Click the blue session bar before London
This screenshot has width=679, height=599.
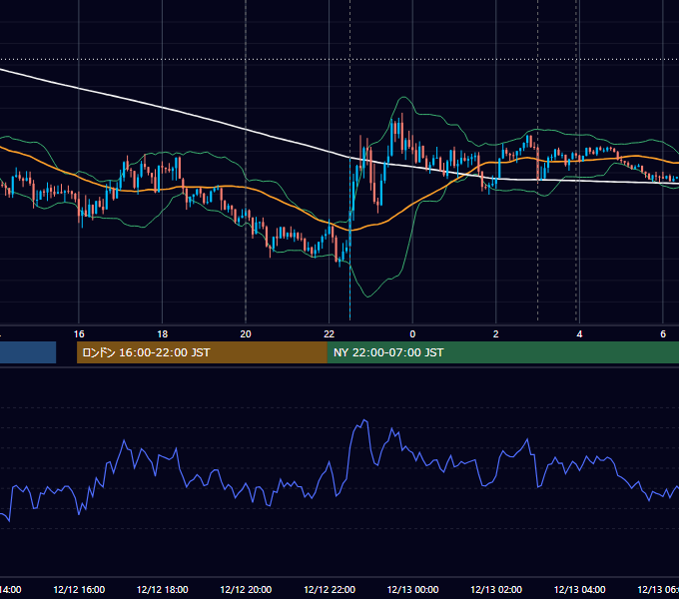[x=28, y=352]
